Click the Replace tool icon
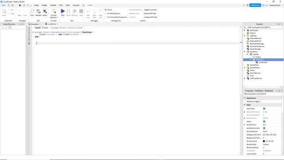The image size is (284, 160). (39, 11)
